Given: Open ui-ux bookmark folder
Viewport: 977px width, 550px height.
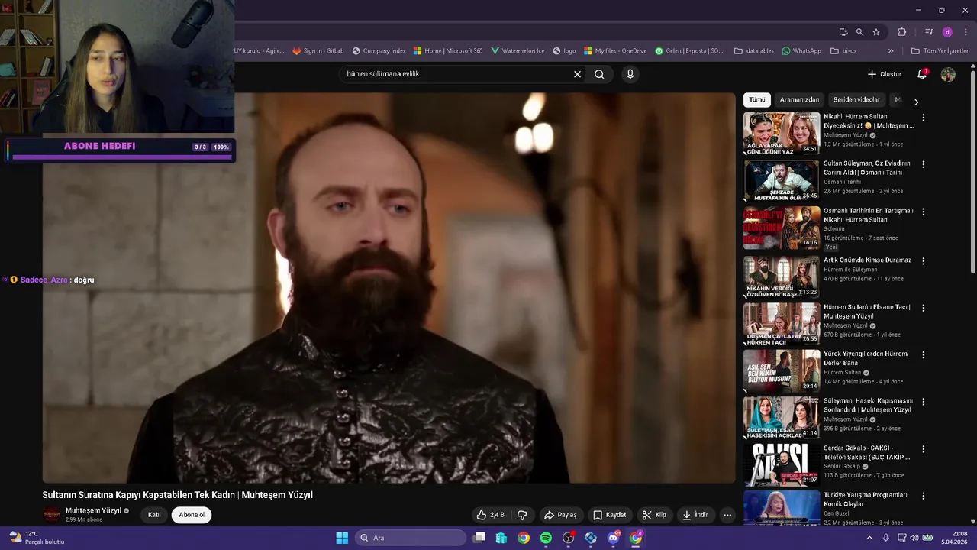Looking at the screenshot, I should click(843, 51).
